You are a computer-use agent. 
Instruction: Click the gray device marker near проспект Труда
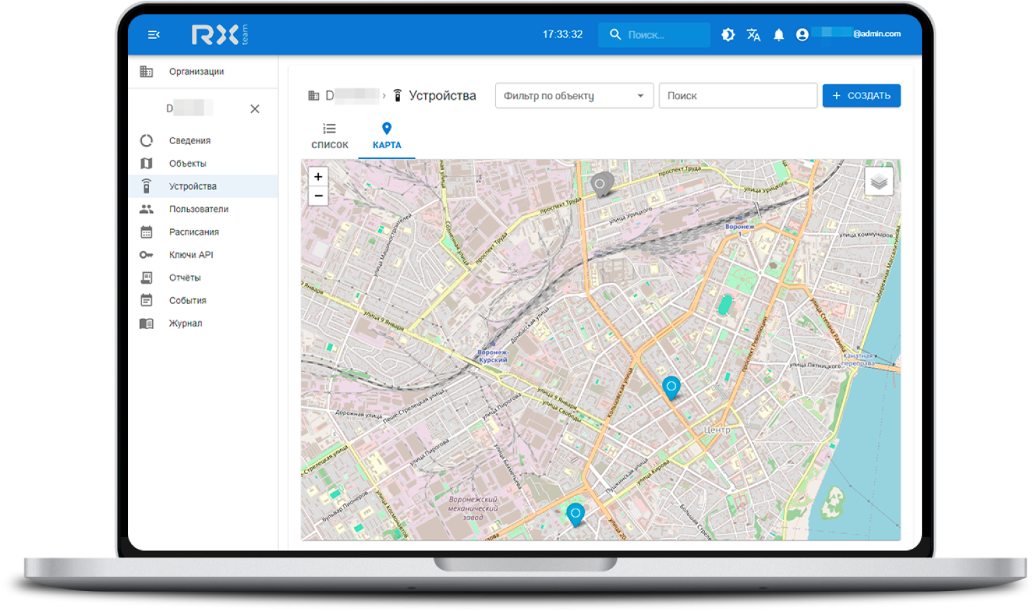pos(600,185)
